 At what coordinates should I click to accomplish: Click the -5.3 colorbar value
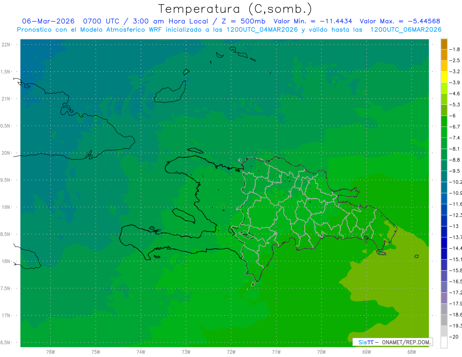tap(455, 105)
